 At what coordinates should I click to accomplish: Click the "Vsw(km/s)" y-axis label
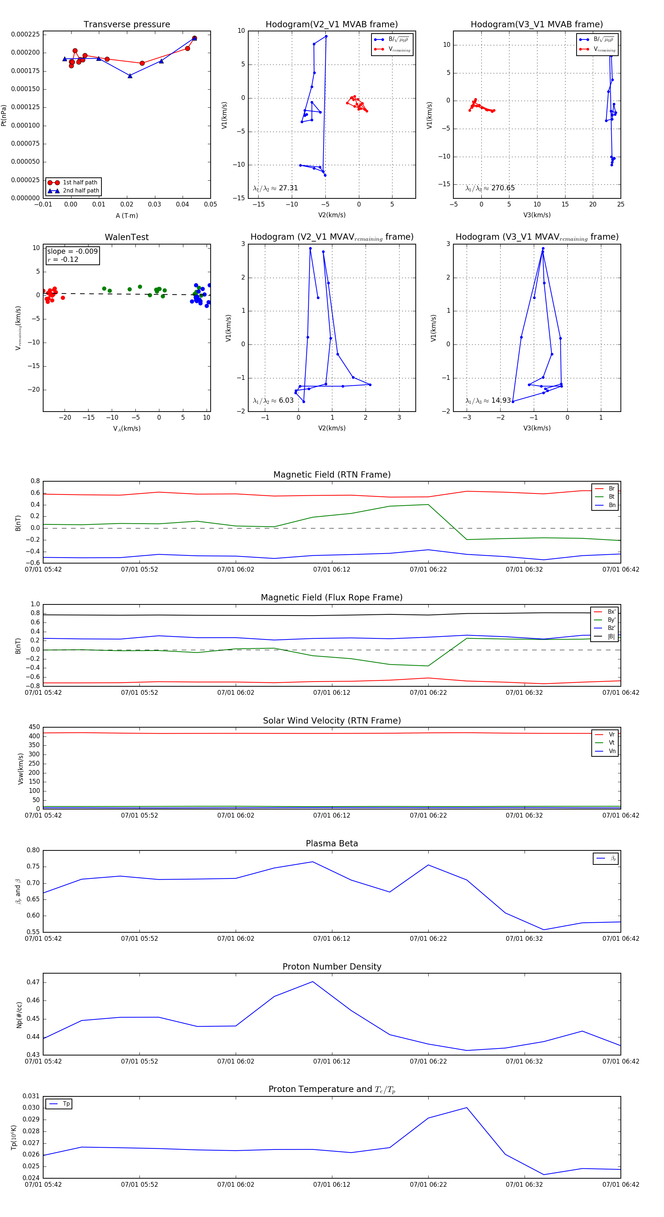coord(20,769)
